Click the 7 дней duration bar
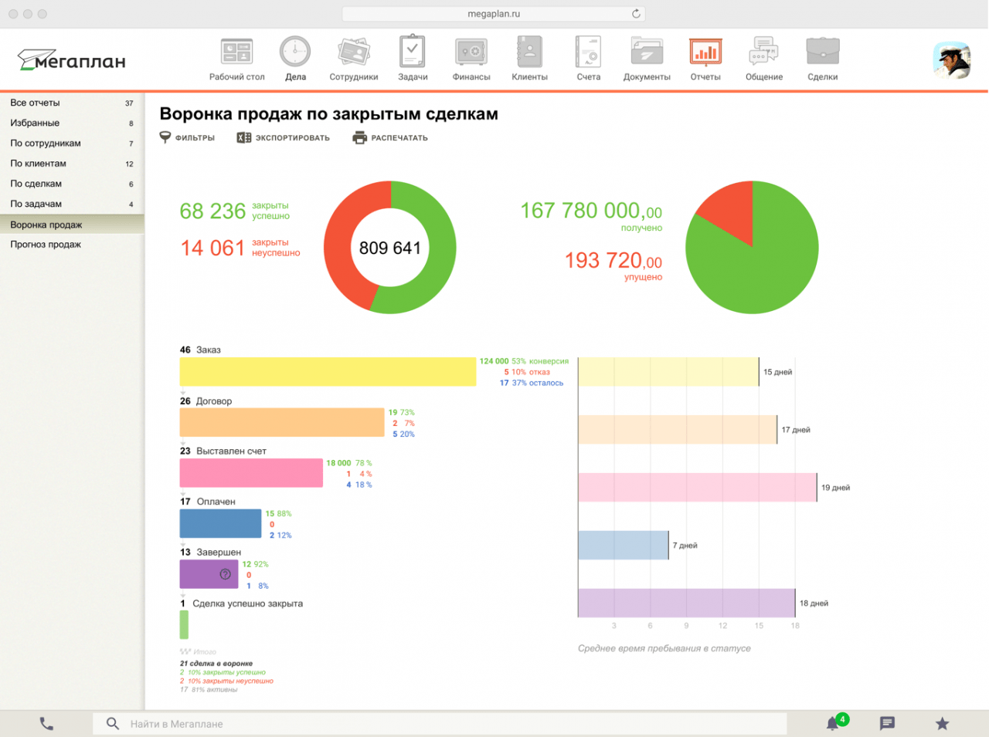The width and height of the screenshot is (989, 737). click(x=623, y=546)
